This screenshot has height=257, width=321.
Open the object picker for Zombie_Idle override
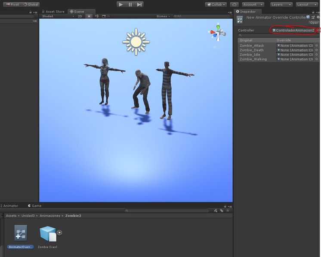coord(317,54)
